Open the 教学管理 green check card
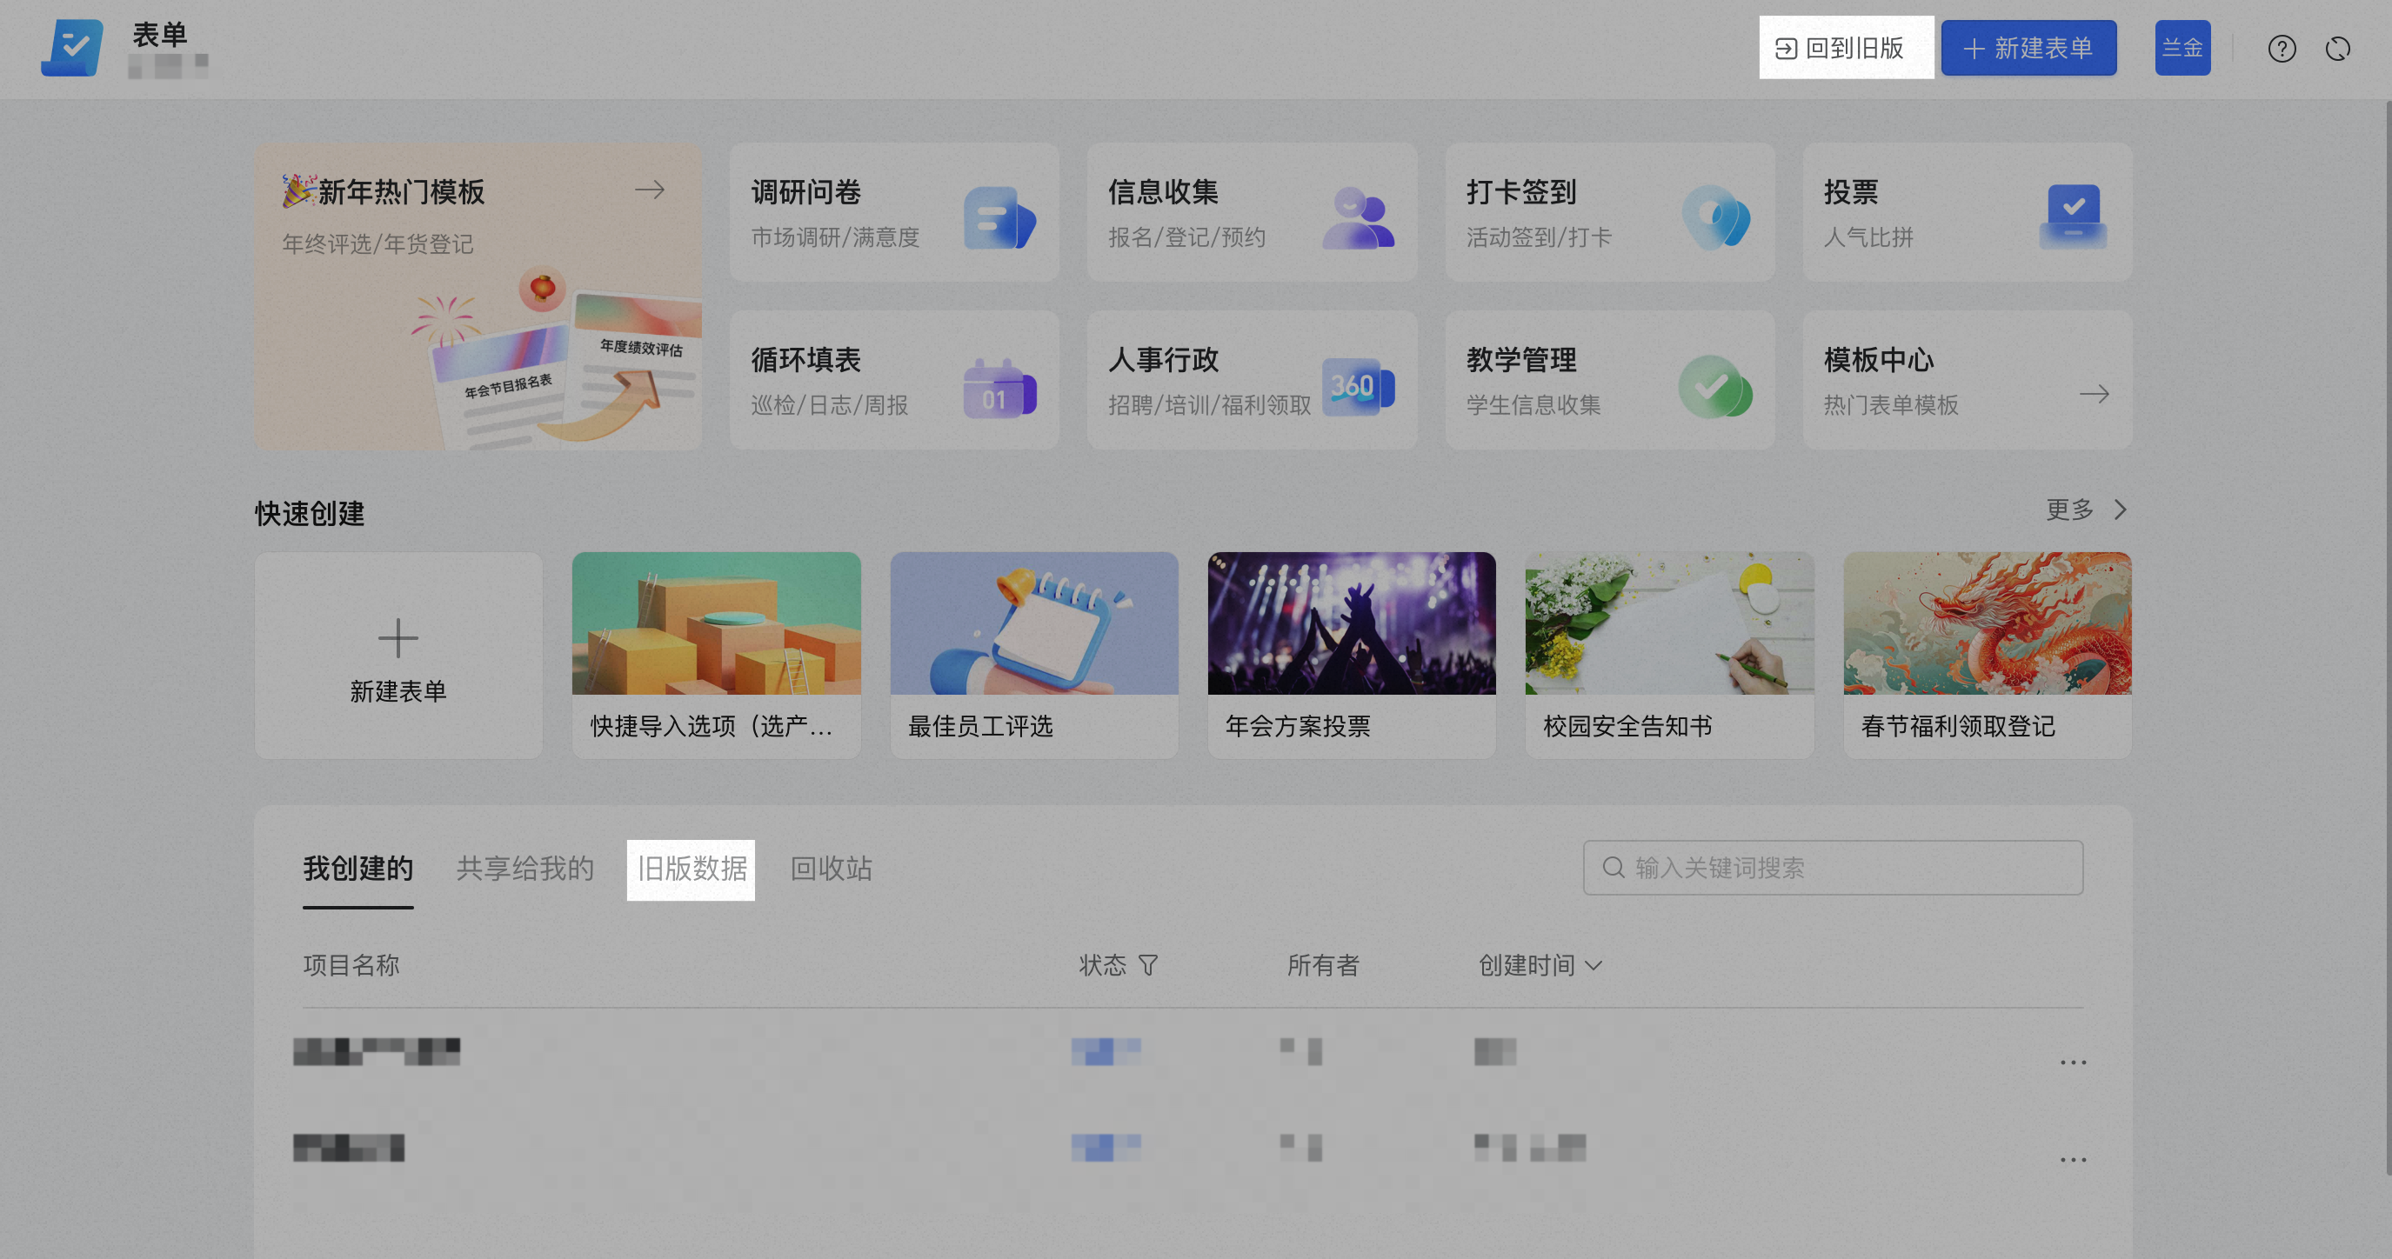Viewport: 2392px width, 1259px height. point(1608,381)
